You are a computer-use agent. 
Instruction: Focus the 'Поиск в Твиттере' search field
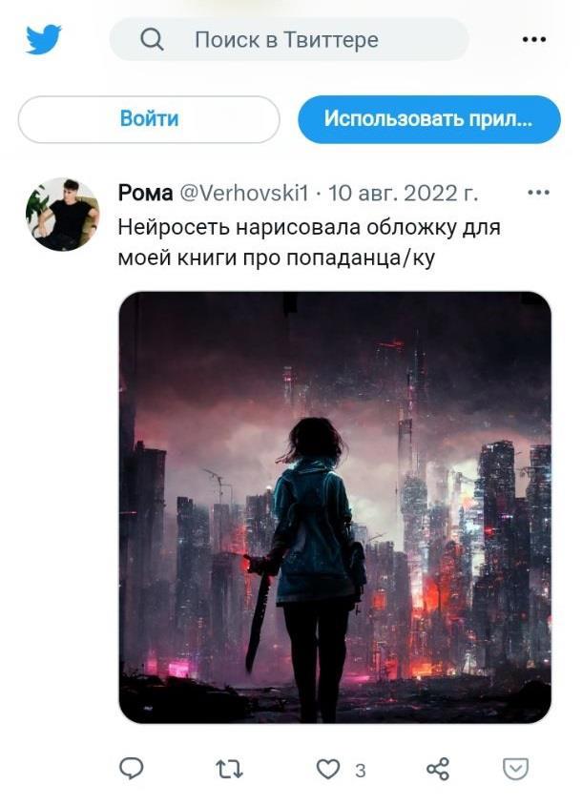tap(289, 39)
